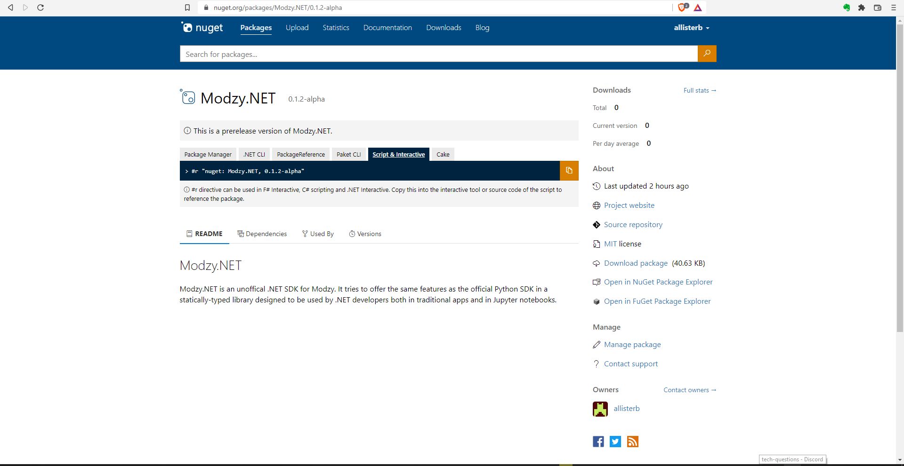Open the Project website link
Screen dimensions: 904x466
[629, 205]
